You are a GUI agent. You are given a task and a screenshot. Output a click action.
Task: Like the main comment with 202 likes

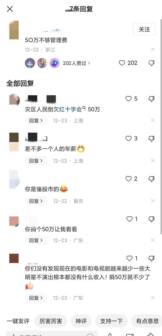pos(128,63)
